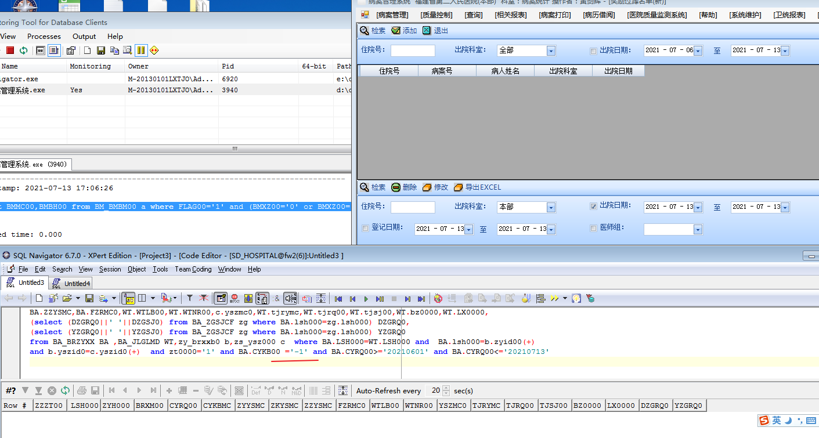Click the filter funnel icon in SQL Navigator

189,298
